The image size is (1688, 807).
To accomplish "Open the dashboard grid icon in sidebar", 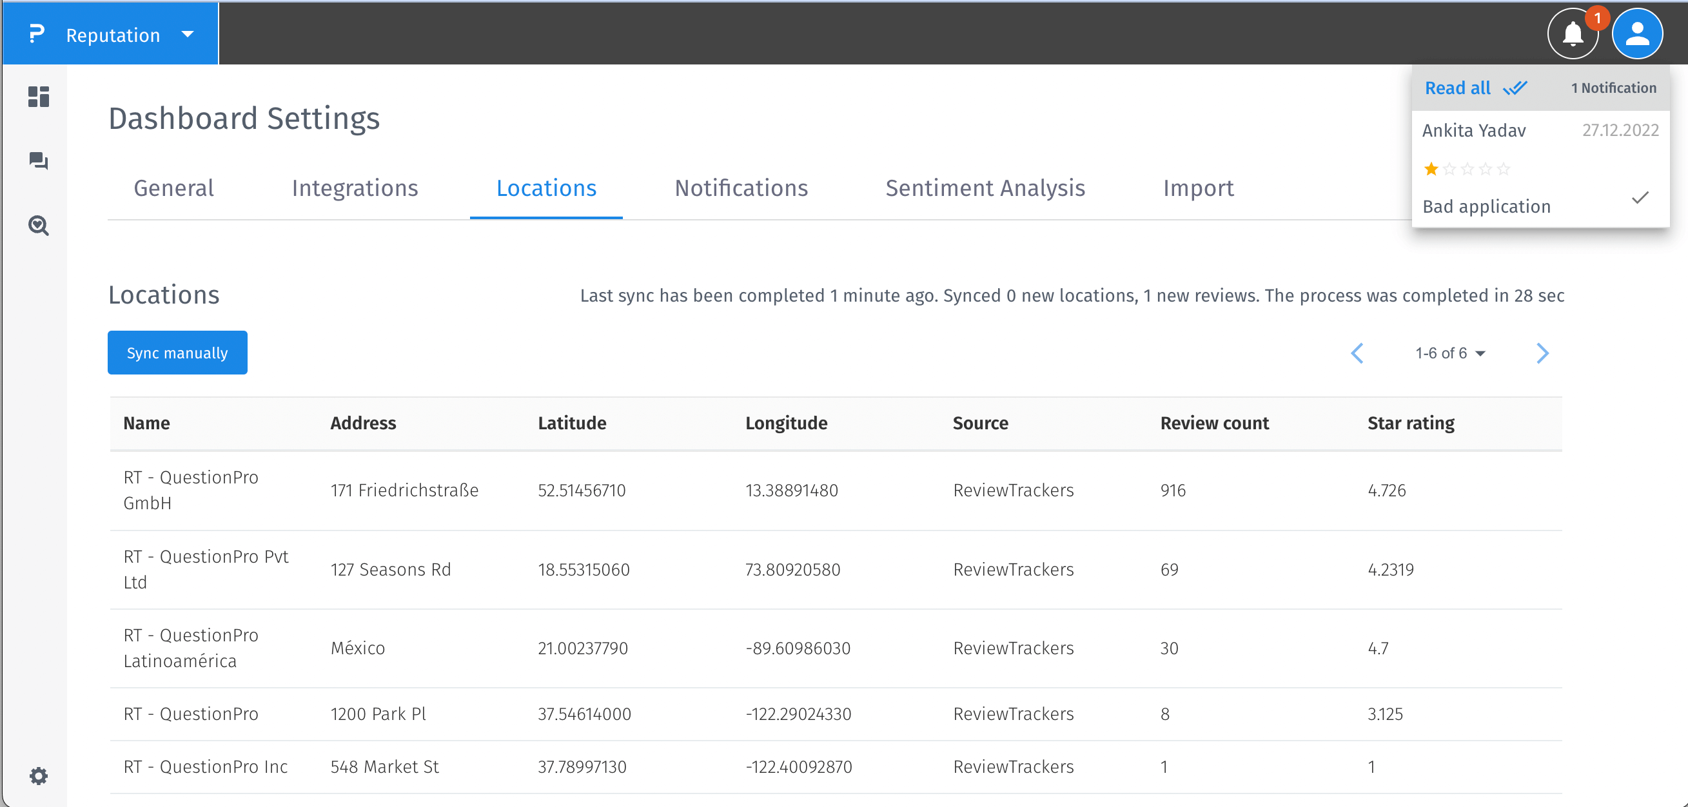I will point(39,97).
